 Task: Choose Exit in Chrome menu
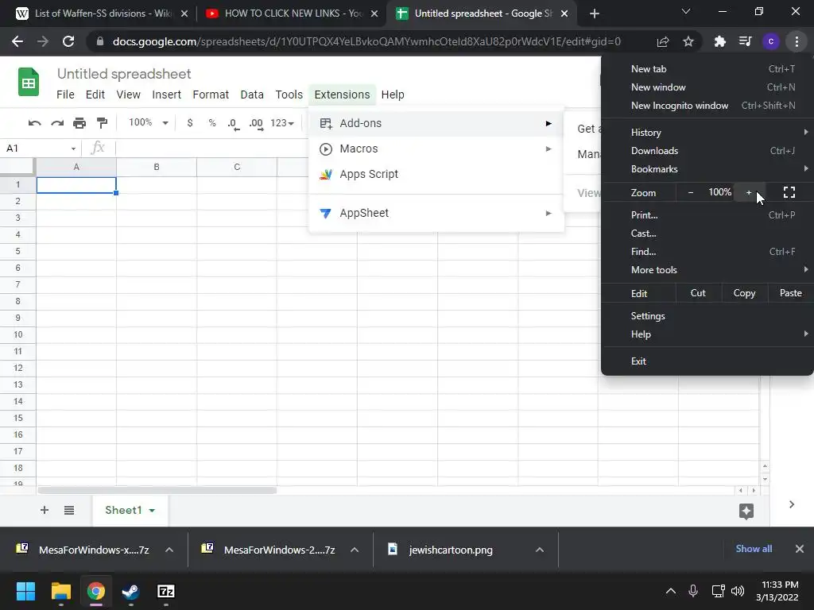(x=707, y=361)
